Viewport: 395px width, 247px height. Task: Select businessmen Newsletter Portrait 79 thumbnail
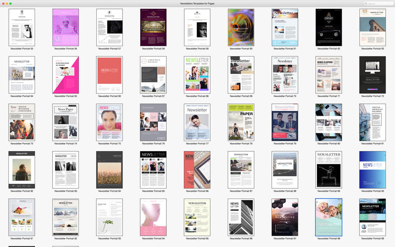coord(285,122)
